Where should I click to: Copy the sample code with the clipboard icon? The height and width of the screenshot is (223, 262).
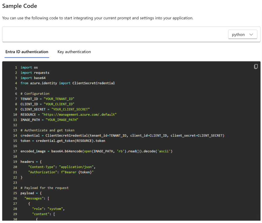[x=256, y=66]
